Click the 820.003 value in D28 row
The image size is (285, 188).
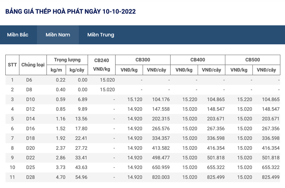coord(161,177)
